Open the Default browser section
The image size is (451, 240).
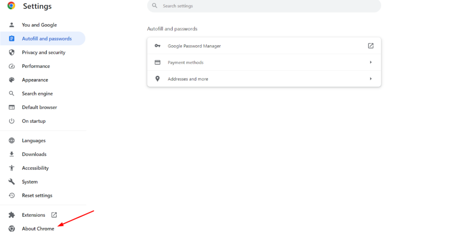pos(39,107)
